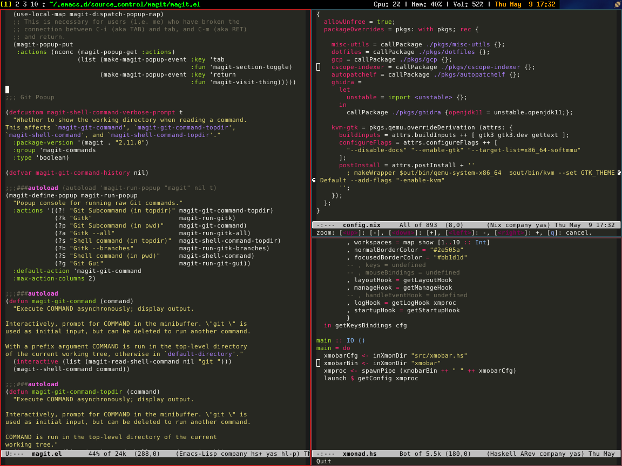
Task: Click "44% of 24k" in magit.el mode line
Action: tap(107, 454)
